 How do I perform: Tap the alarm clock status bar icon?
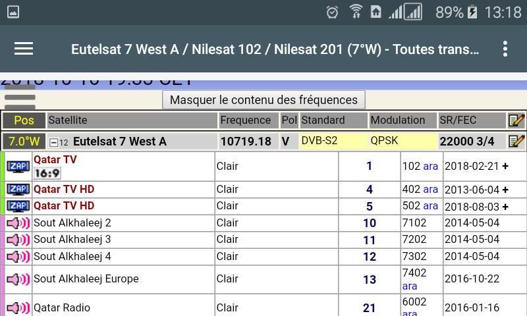pyautogui.click(x=332, y=12)
